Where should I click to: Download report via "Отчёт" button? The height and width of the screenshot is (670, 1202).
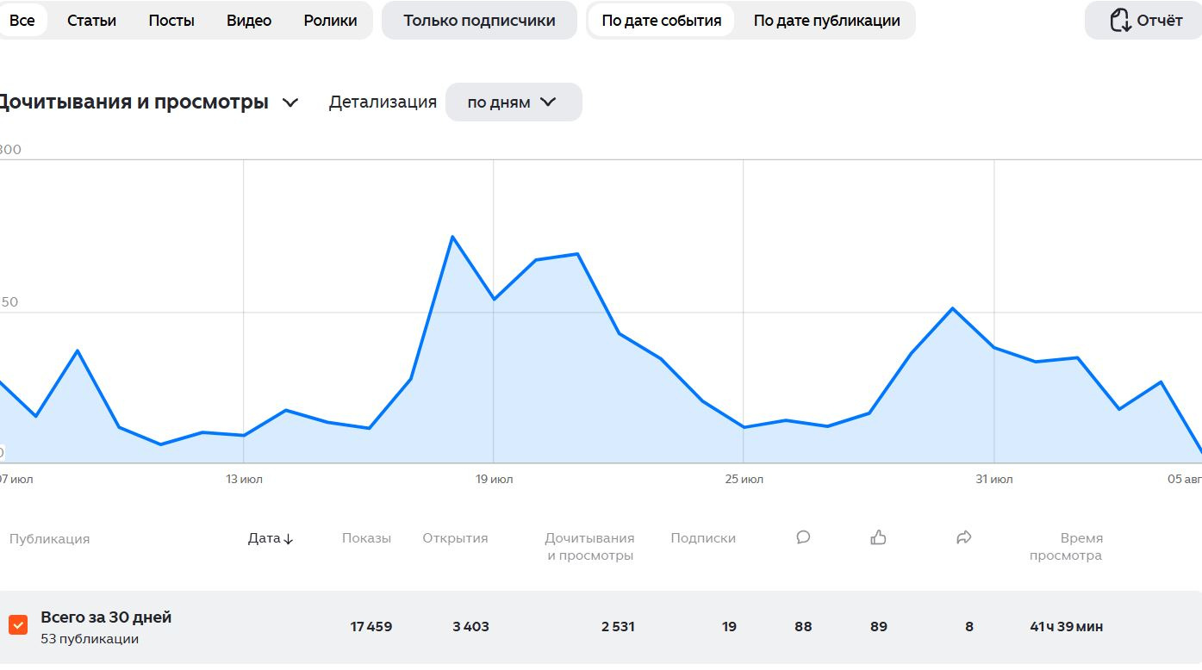[x=1143, y=21]
